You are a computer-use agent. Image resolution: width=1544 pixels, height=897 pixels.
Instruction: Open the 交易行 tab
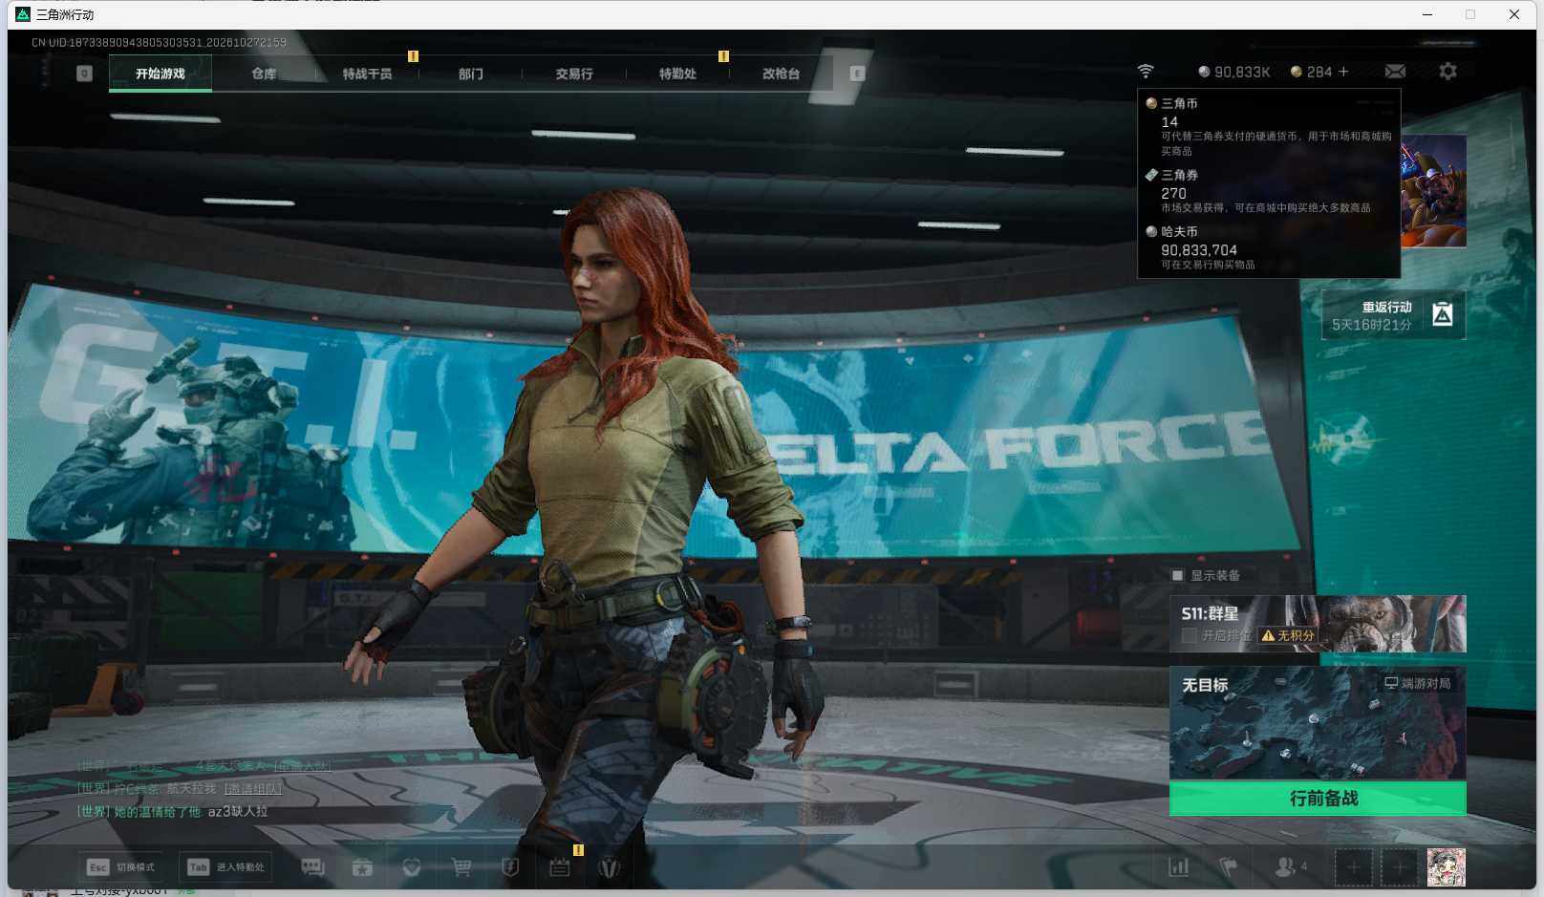(574, 74)
